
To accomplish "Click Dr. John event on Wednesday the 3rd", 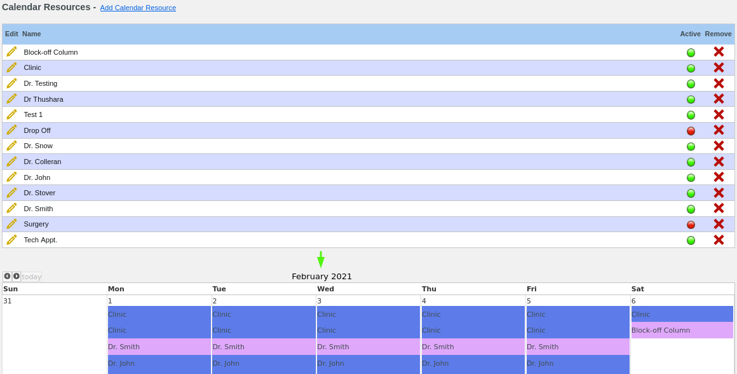I will pos(368,364).
